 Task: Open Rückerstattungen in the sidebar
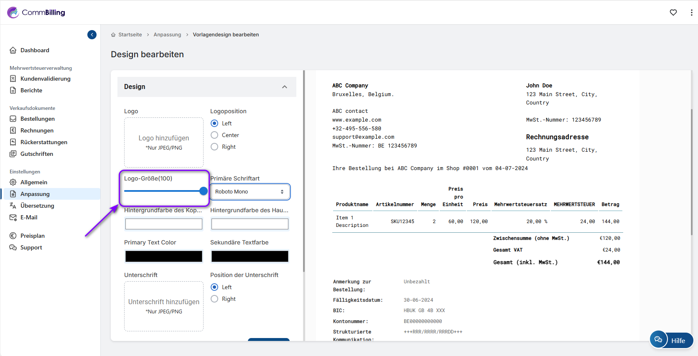pyautogui.click(x=44, y=142)
